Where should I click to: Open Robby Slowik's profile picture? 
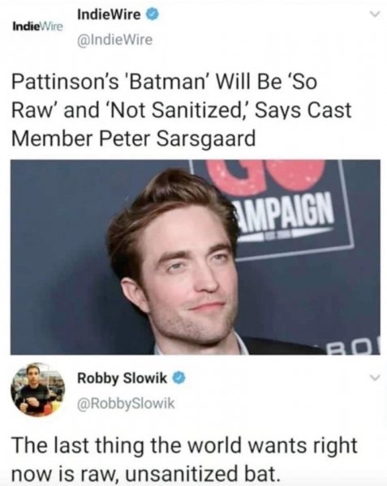point(38,390)
